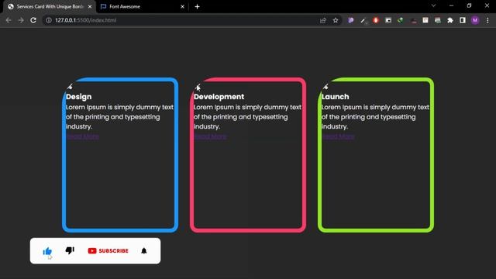The width and height of the screenshot is (496, 279).
Task: Select the Services Card With Unique Border tab
Action: click(50, 6)
